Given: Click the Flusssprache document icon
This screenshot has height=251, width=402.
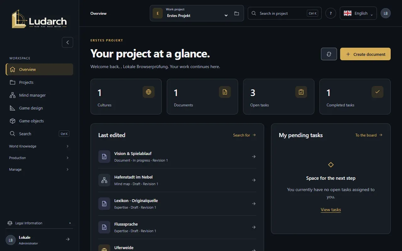Looking at the screenshot, I should point(104,227).
